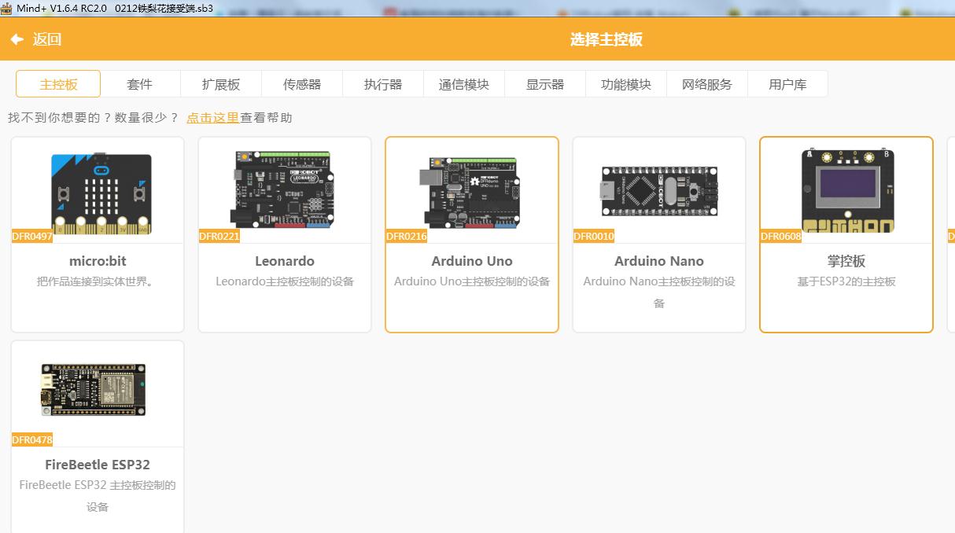
Task: Click the DFR0608 product code badge
Action: (x=781, y=237)
